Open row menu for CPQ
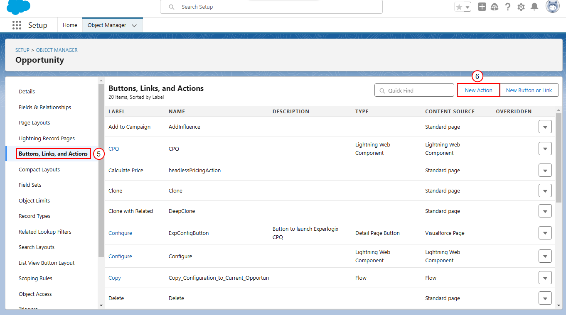The width and height of the screenshot is (566, 315). click(545, 149)
